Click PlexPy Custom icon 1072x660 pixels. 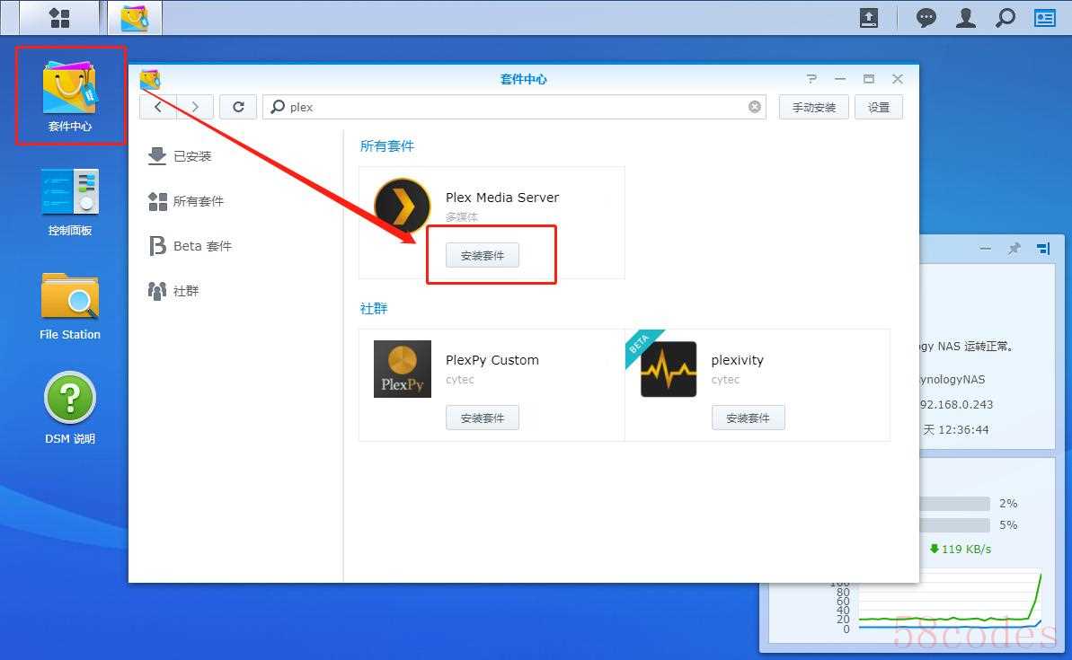403,369
